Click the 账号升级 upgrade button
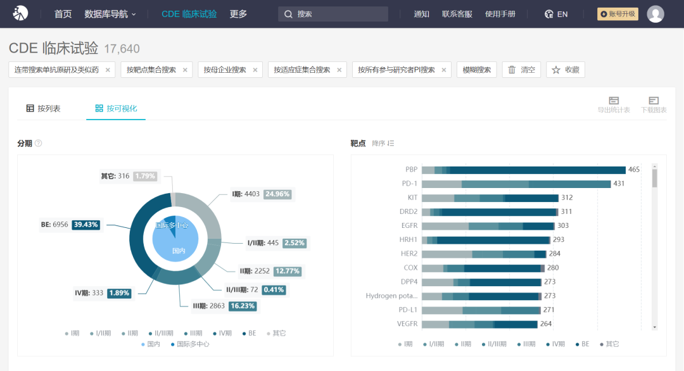The height and width of the screenshot is (371, 684). pyautogui.click(x=617, y=14)
